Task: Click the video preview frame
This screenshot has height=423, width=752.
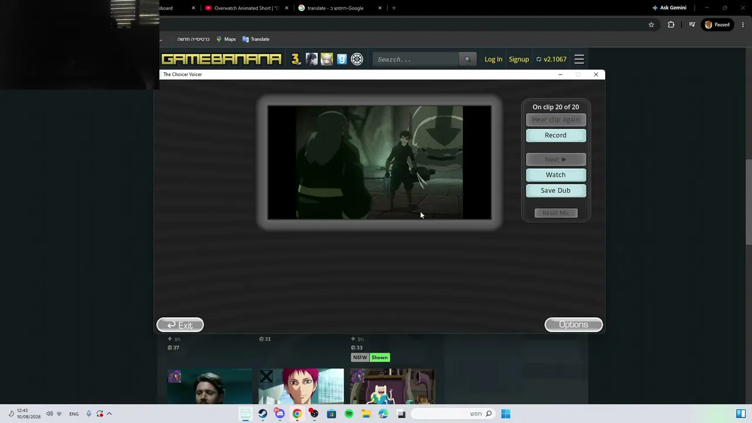Action: point(380,163)
